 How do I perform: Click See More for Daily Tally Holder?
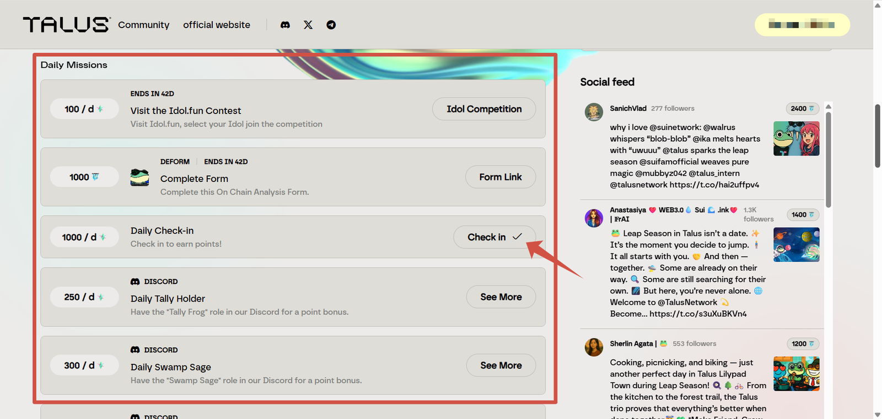pos(501,297)
